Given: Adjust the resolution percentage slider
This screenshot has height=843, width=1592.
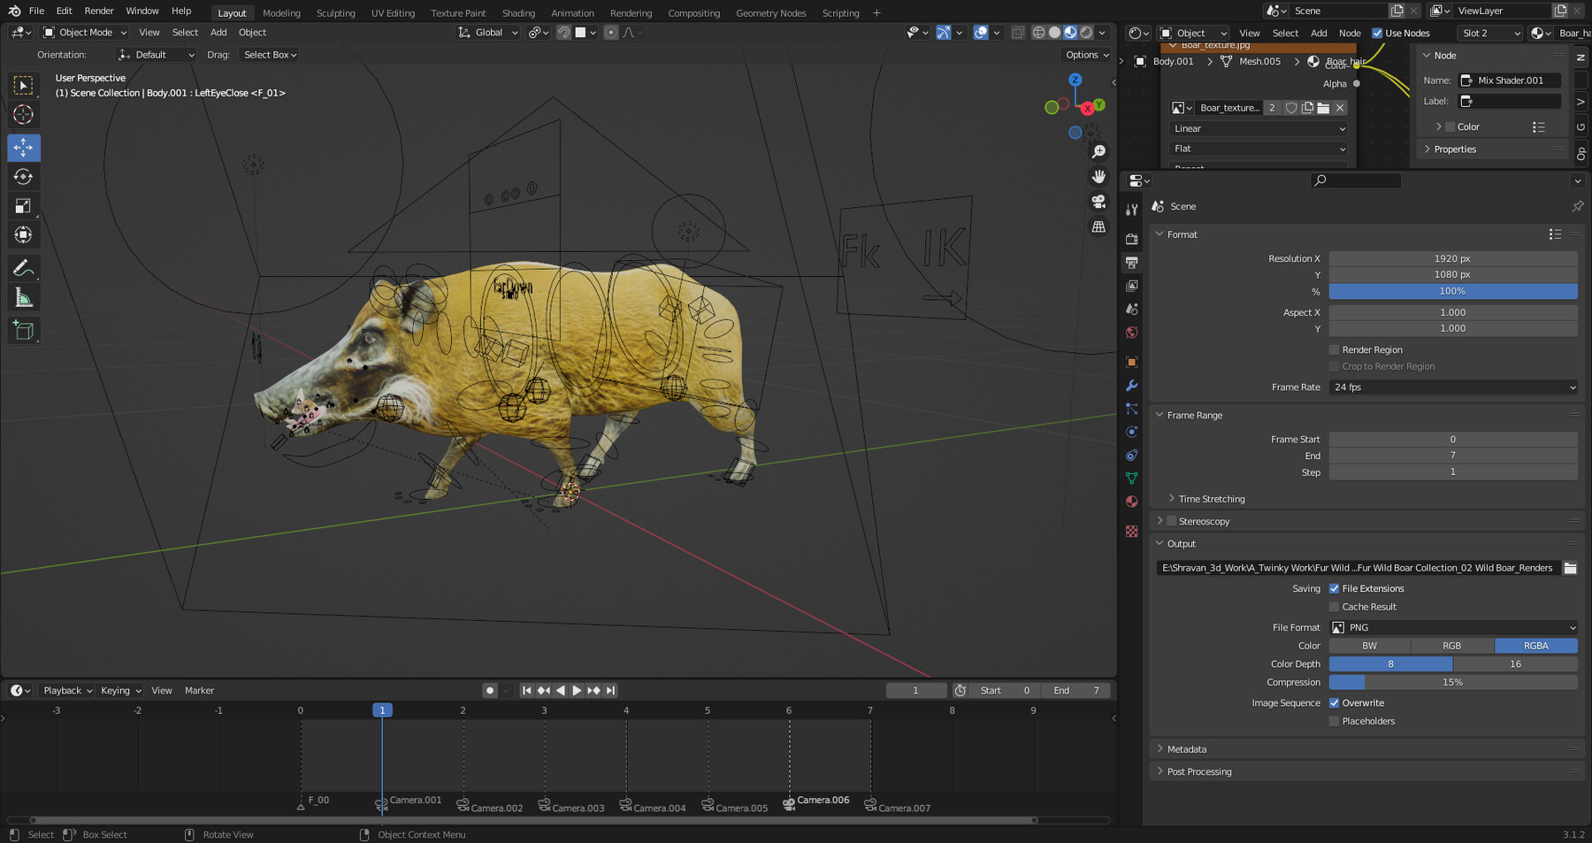Looking at the screenshot, I should pos(1453,291).
